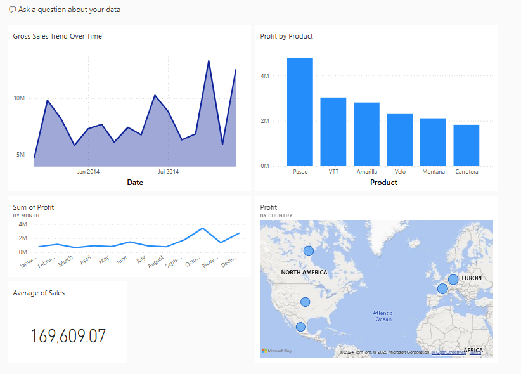
Task: Select the VTT bar in Profit by Product
Action: [x=333, y=130]
